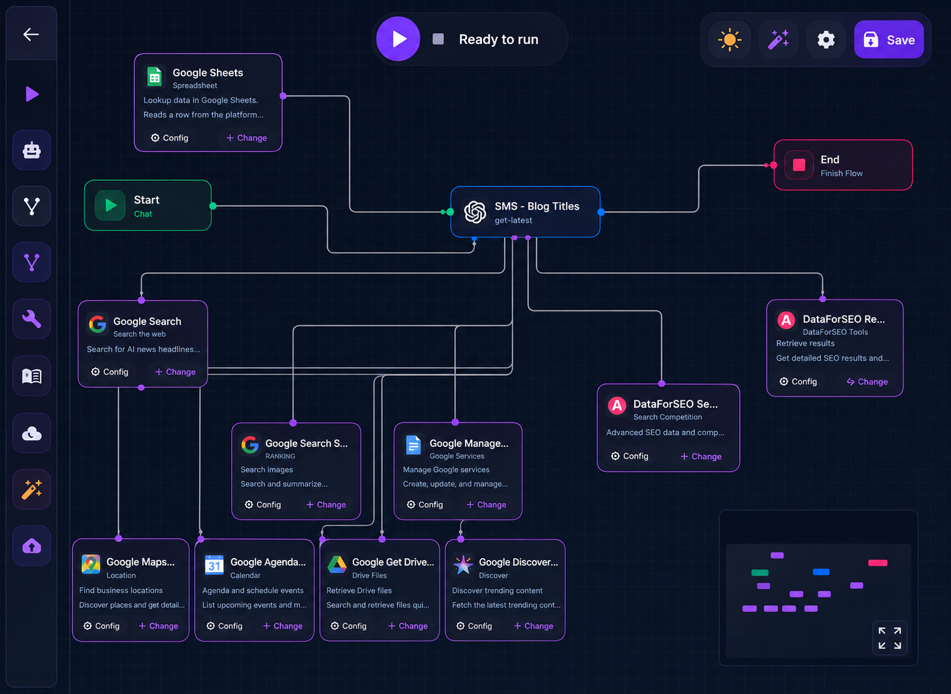This screenshot has height=694, width=951.
Task: Select the purple branch fork sidebar icon
Action: pos(32,262)
